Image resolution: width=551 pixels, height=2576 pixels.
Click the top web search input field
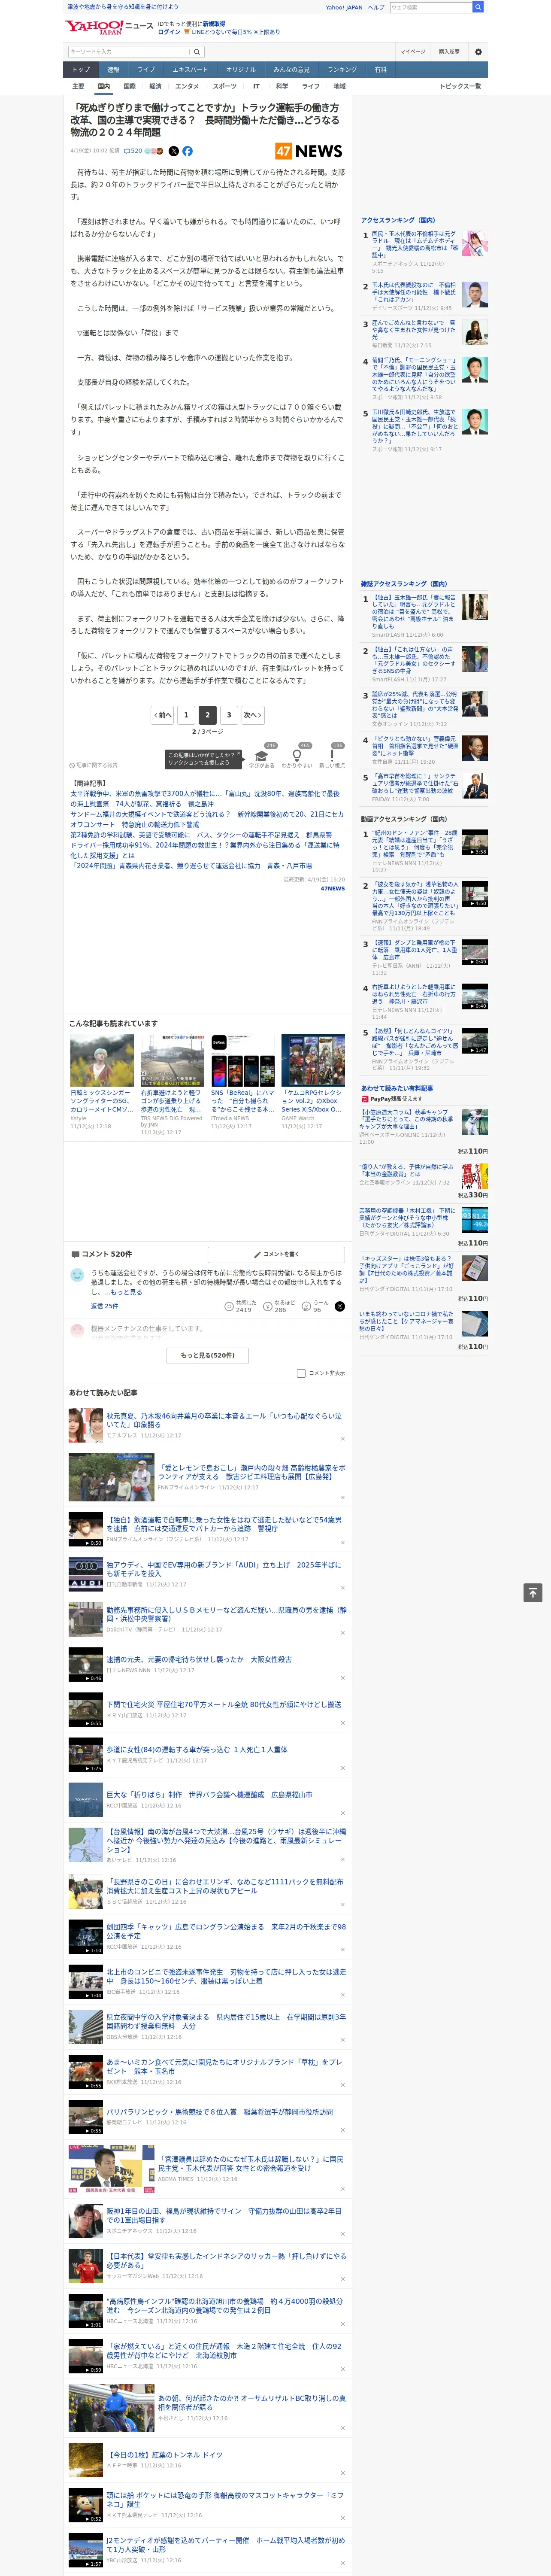[x=430, y=7]
